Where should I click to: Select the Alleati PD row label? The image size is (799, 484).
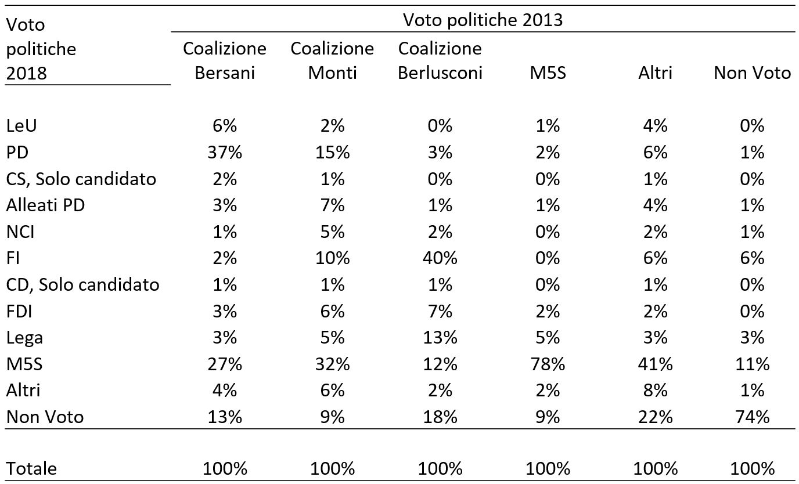point(45,205)
